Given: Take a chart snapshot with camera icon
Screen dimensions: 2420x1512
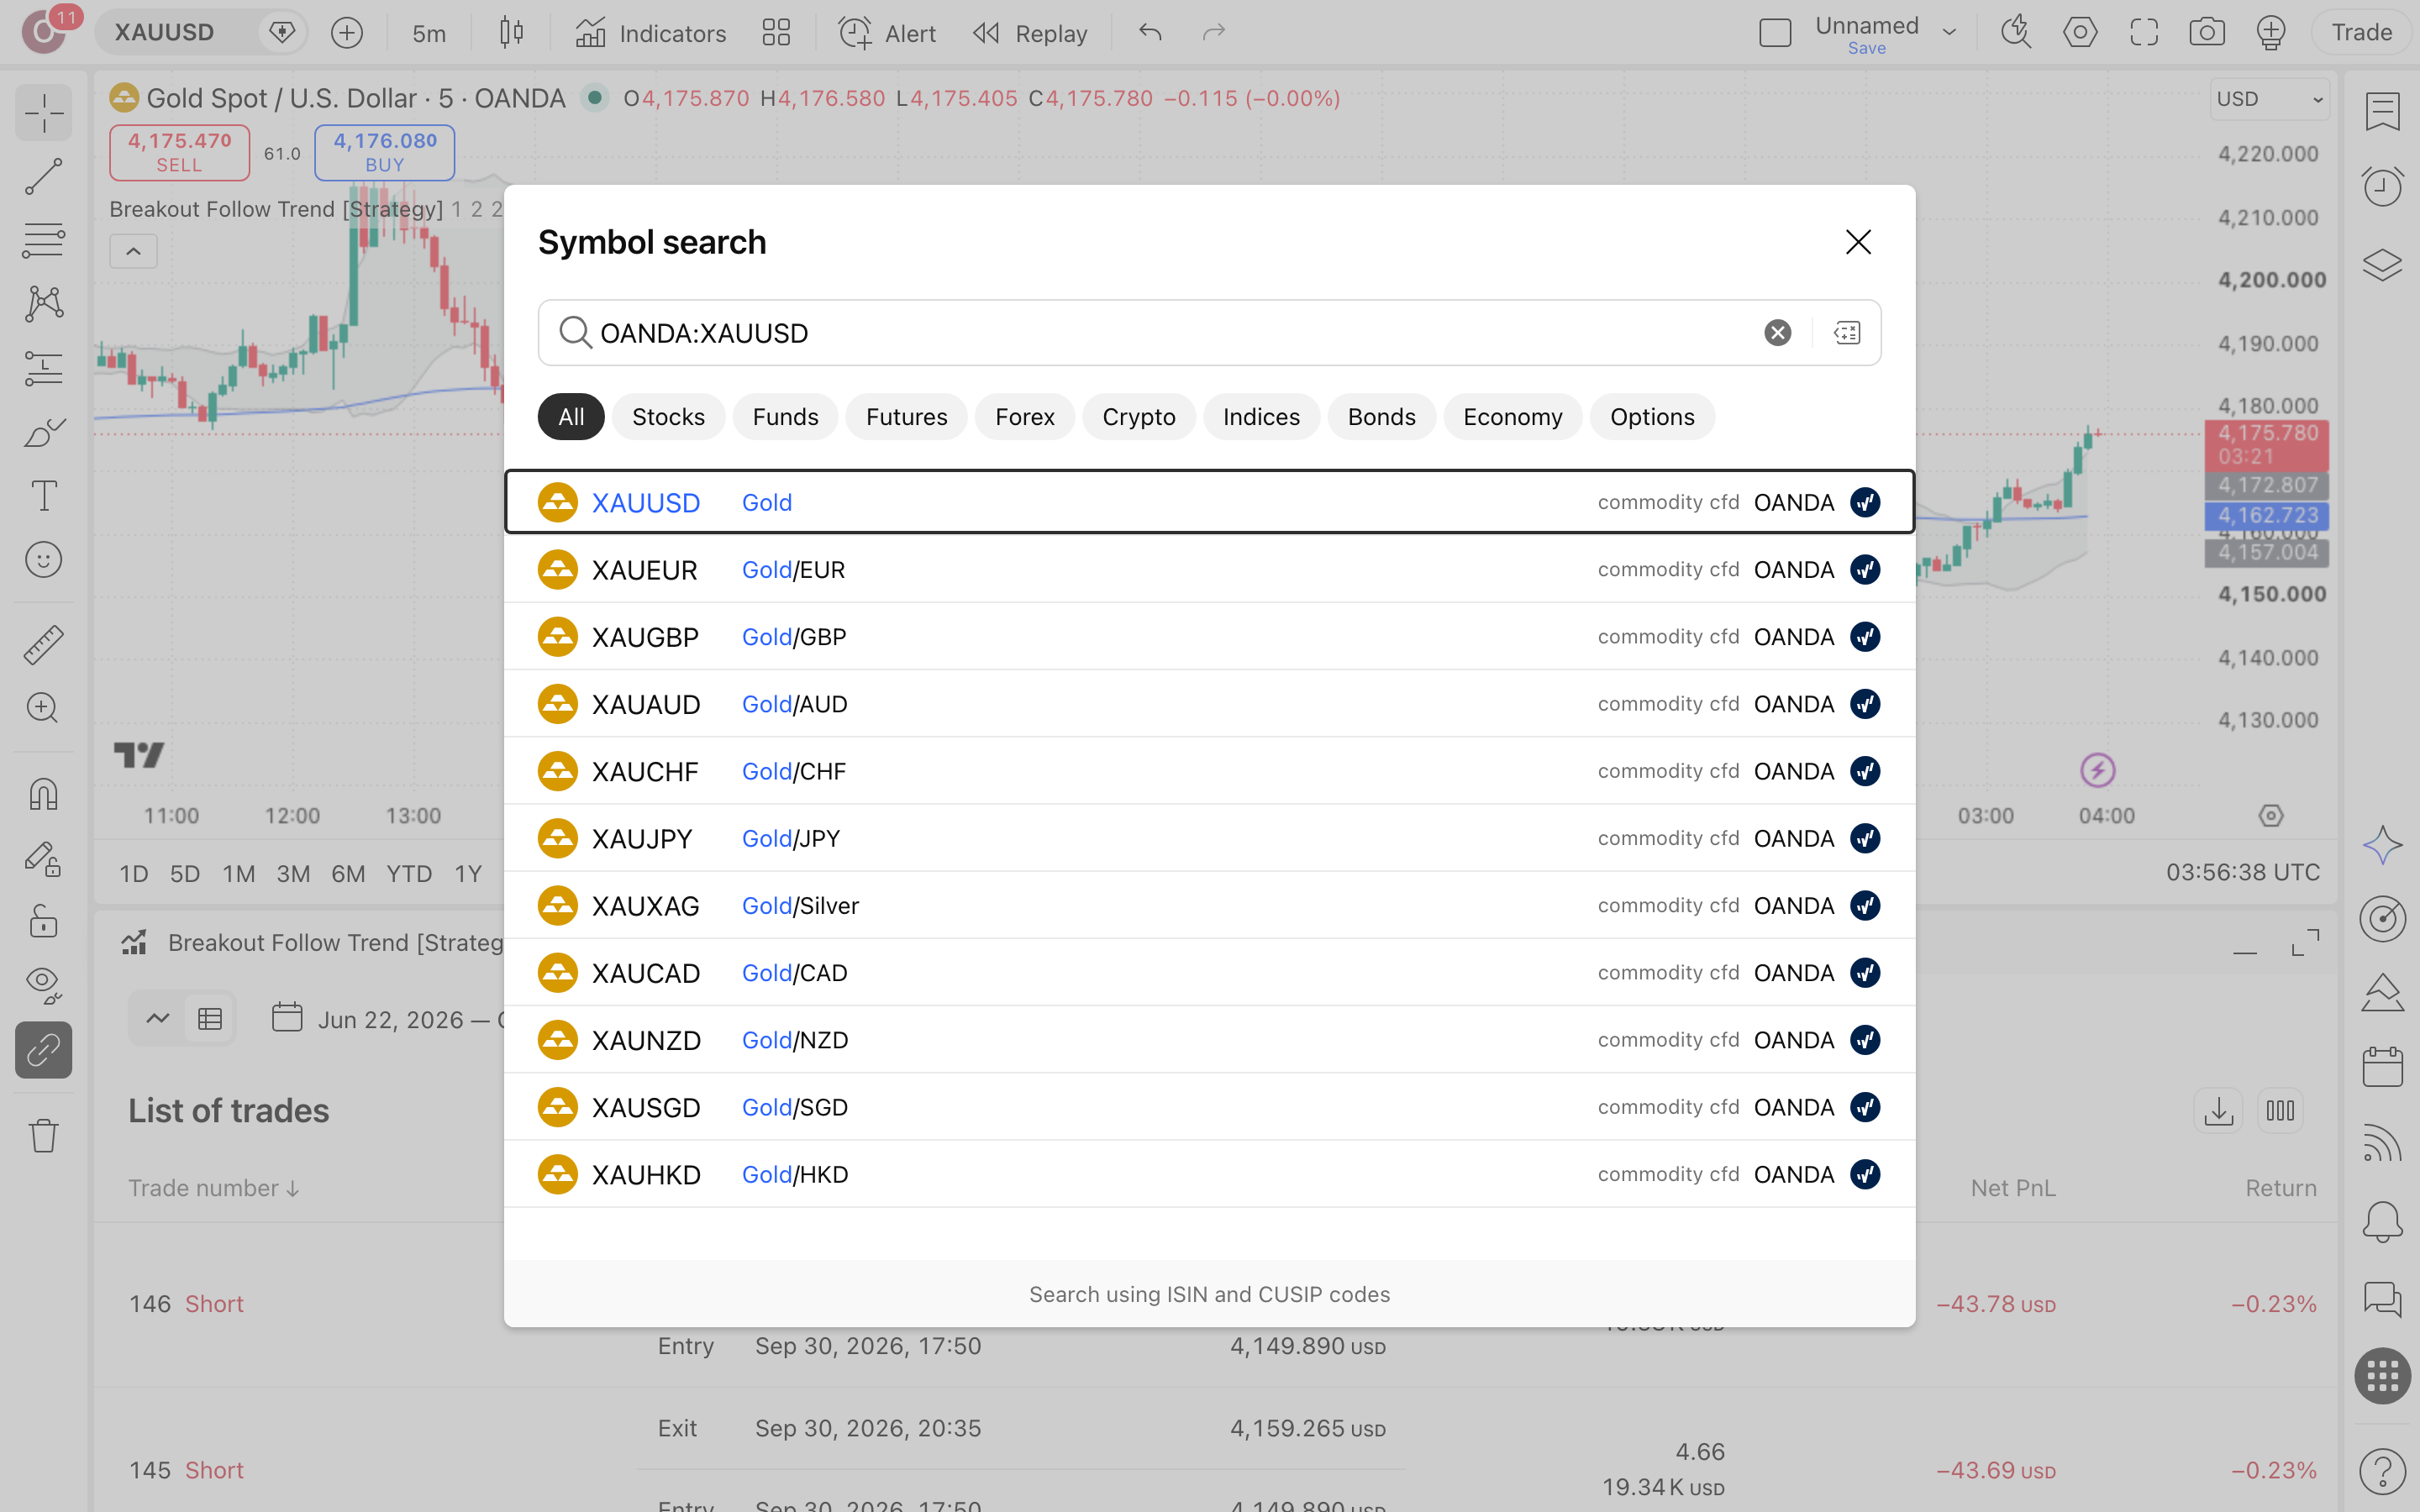Looking at the screenshot, I should click(x=2206, y=32).
